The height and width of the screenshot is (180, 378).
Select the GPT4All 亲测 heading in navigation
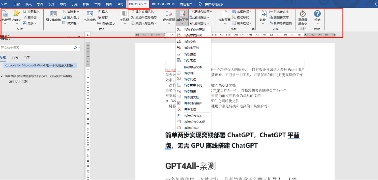click(x=18, y=81)
